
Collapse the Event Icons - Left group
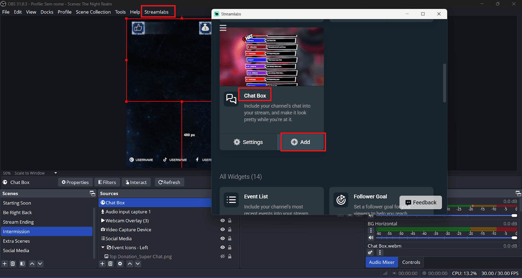pos(103,247)
